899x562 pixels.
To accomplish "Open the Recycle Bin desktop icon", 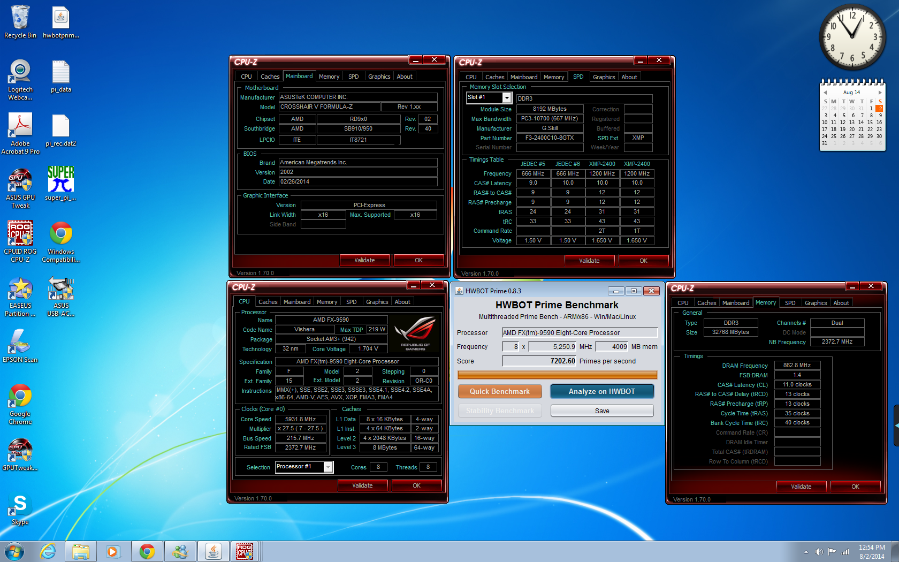I will [20, 22].
